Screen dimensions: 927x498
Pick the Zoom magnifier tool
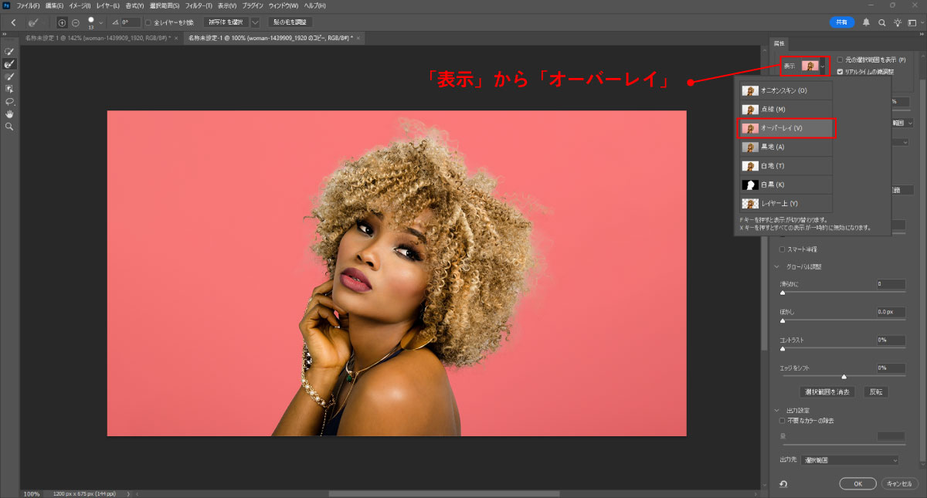(x=10, y=126)
